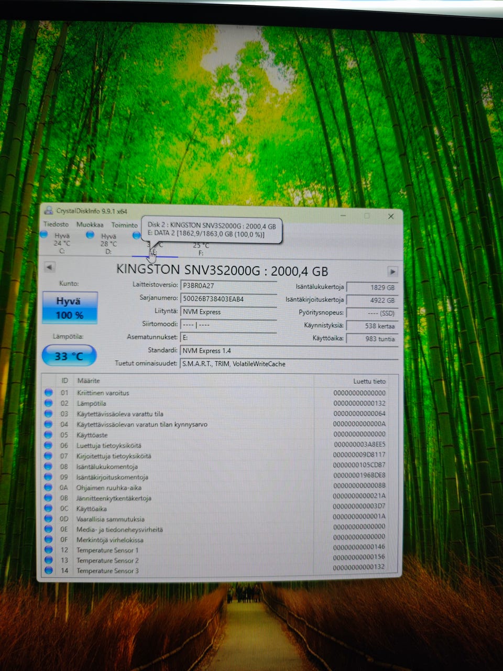Click the Hyvä status icon for drive D:

(90, 234)
